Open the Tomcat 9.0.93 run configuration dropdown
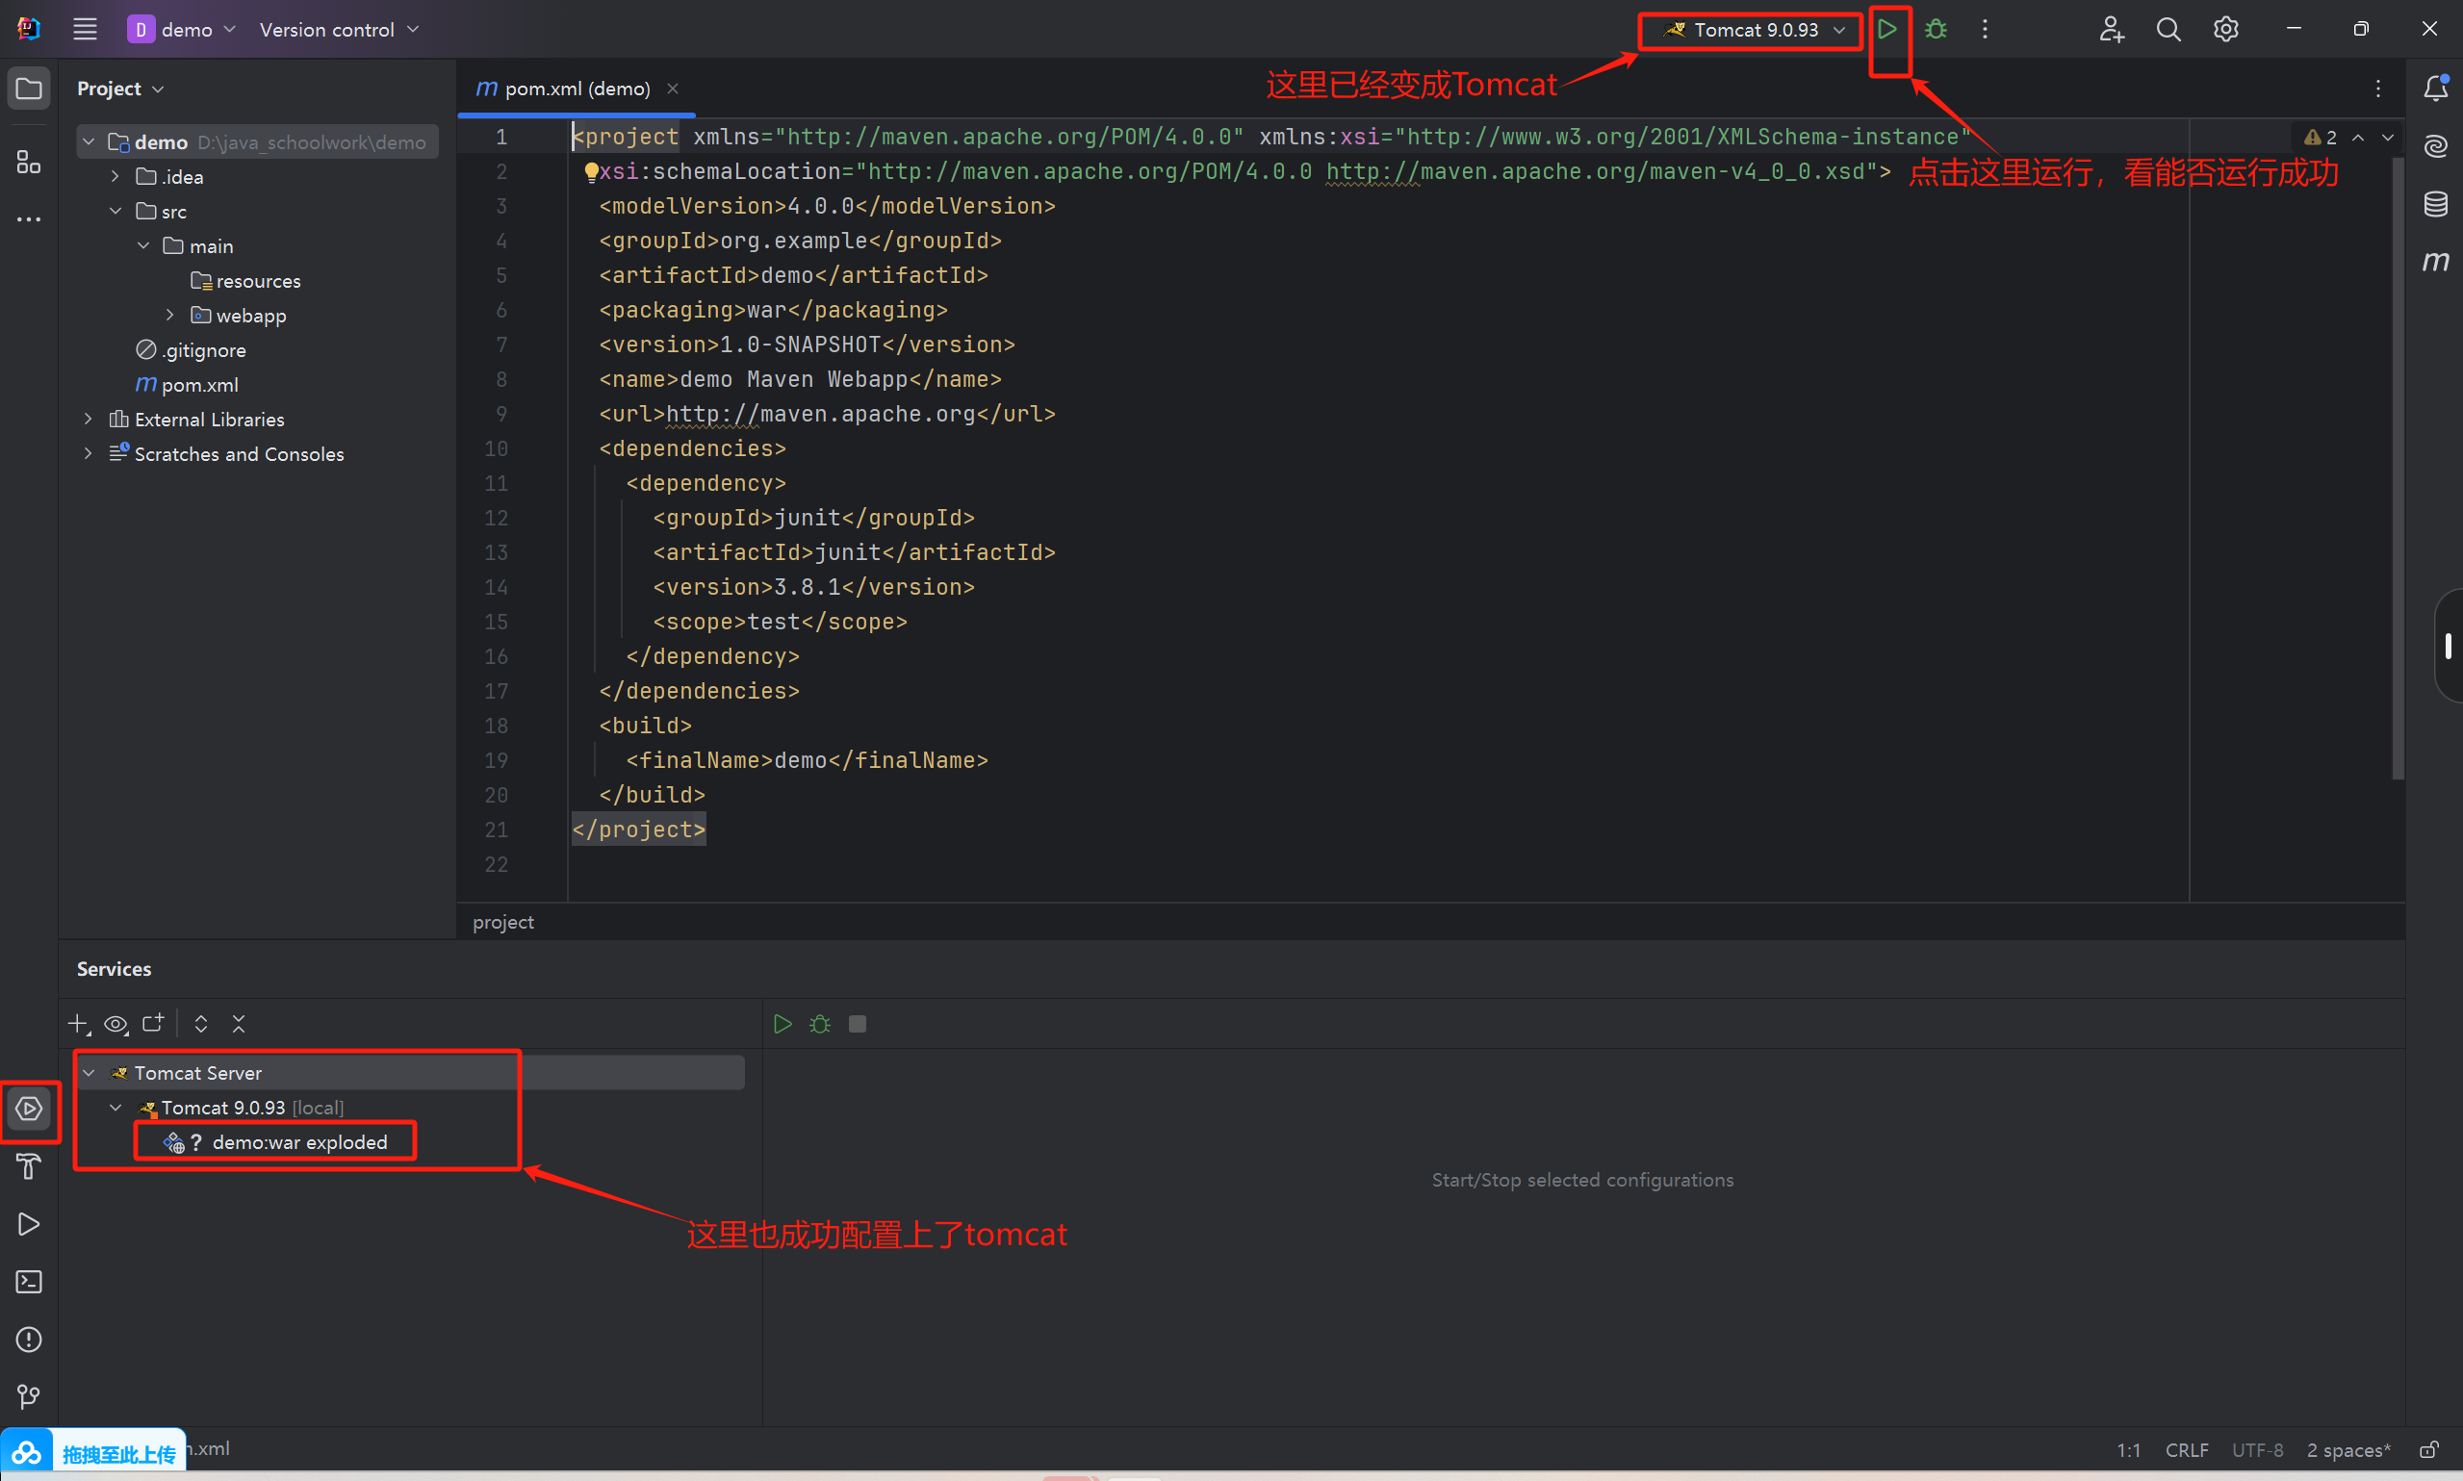Viewport: 2463px width, 1481px height. pyautogui.click(x=1755, y=30)
